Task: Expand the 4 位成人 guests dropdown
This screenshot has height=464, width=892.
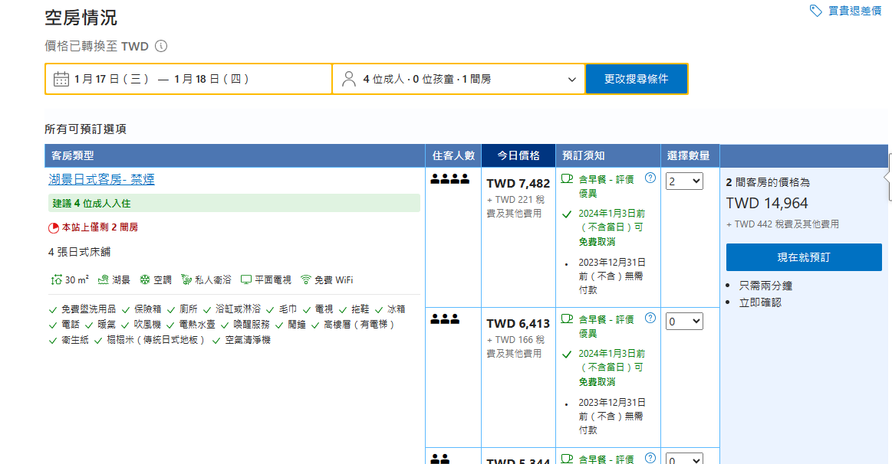Action: pyautogui.click(x=459, y=79)
